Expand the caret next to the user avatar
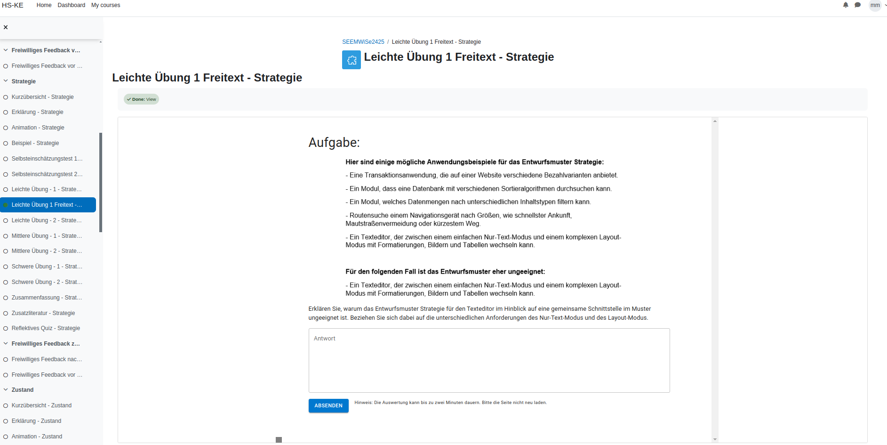The image size is (887, 445). point(885,6)
